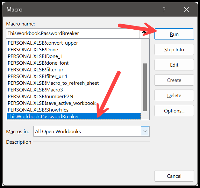Open macro Options… dialog
The height and width of the screenshot is (188, 200).
tap(174, 111)
